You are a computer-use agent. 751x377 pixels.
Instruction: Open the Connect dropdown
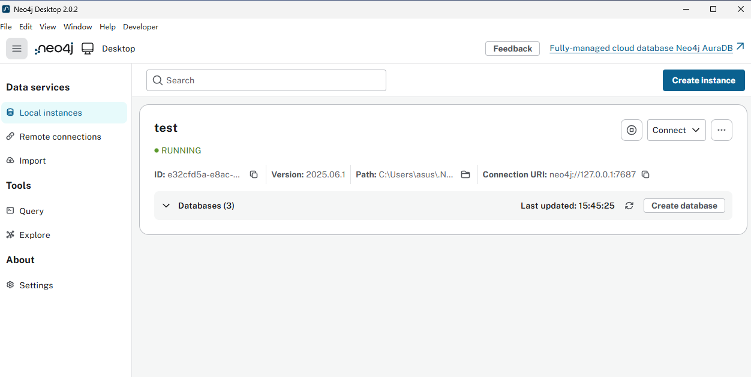click(x=677, y=130)
